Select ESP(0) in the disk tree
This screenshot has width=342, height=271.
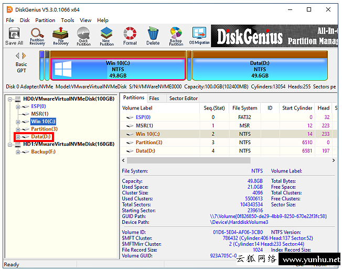(x=38, y=106)
